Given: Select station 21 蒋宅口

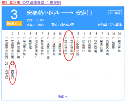Looking at the screenshot, I should click(x=6, y=74).
